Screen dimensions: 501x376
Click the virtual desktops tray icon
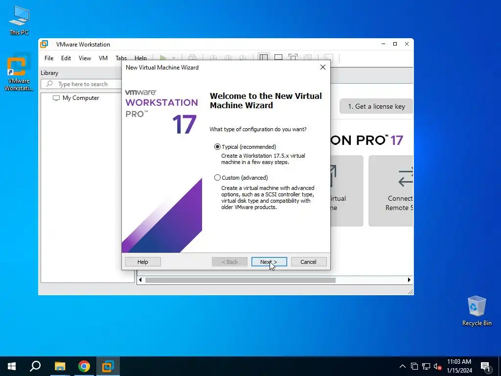click(x=414, y=366)
